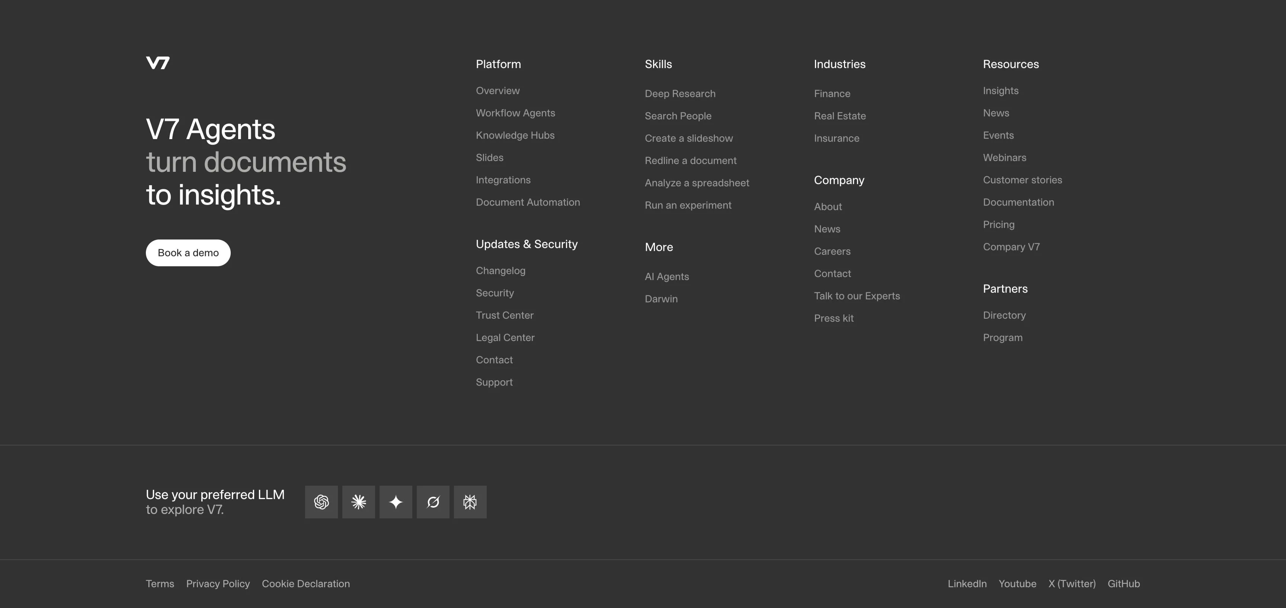Explore V7 with the Claude starburst icon
Image resolution: width=1286 pixels, height=608 pixels.
tap(358, 502)
